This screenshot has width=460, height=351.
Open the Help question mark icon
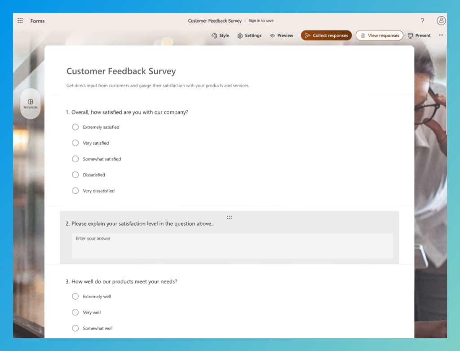[422, 21]
